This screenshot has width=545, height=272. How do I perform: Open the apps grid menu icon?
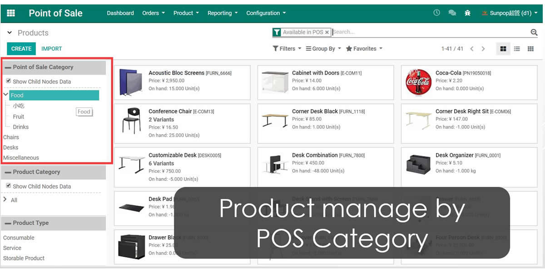pyautogui.click(x=11, y=13)
